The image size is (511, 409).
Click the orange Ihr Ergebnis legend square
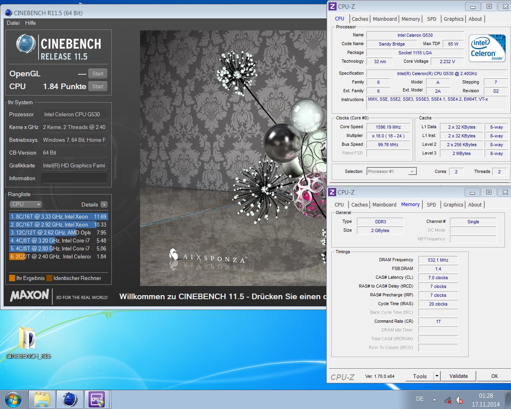pos(12,278)
